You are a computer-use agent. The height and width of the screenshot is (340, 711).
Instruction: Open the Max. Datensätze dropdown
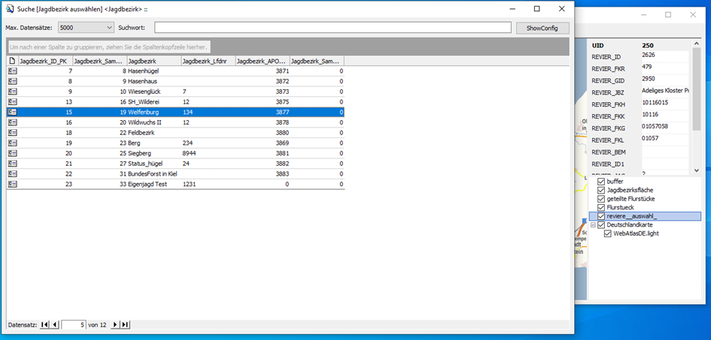(109, 28)
